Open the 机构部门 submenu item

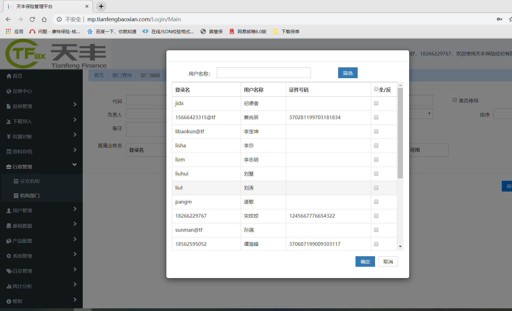(30, 195)
